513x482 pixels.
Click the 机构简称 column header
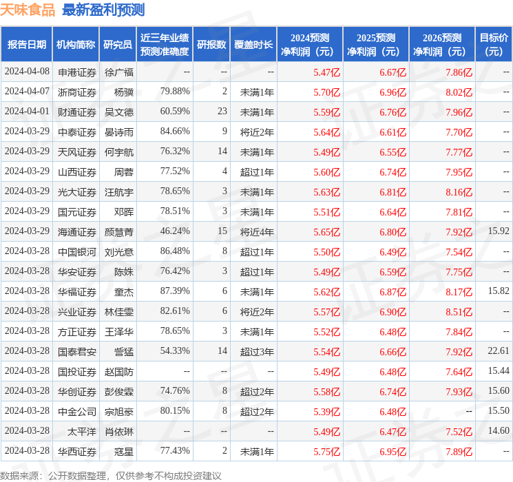[76, 45]
